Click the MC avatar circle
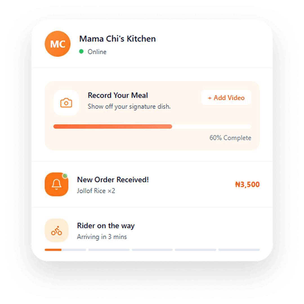 (x=58, y=44)
